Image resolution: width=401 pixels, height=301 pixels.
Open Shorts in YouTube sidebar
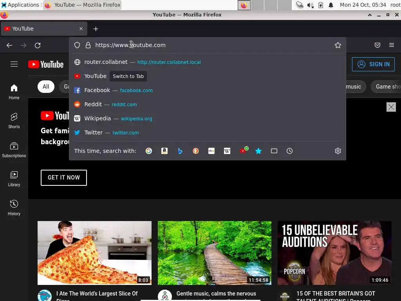(14, 121)
